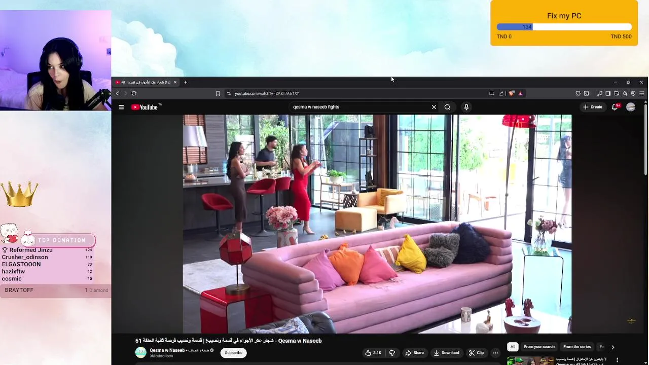Click the tab audio speaker icon
This screenshot has width=649, height=365.
[123, 82]
